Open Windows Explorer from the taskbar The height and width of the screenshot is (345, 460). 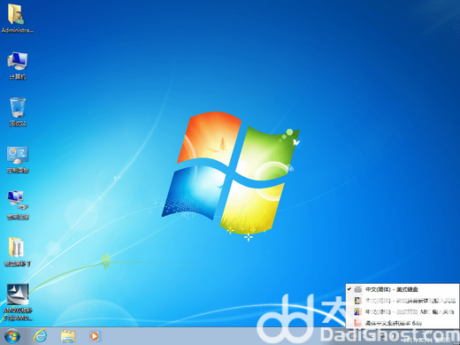click(x=68, y=336)
